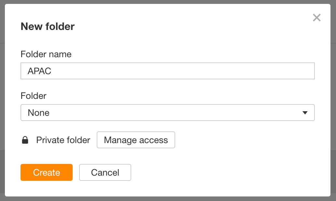This screenshot has width=336, height=201.
Task: Toggle privacy state using the Private folder label
Action: [63, 140]
